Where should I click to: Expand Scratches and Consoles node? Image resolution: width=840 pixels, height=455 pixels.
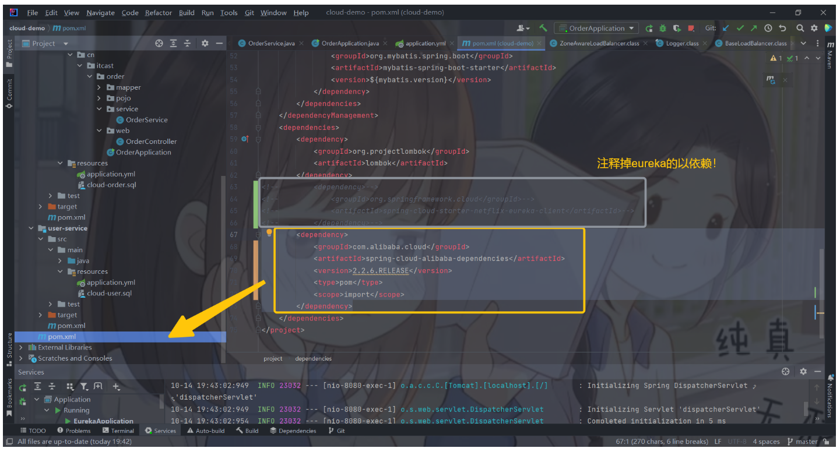coord(22,358)
